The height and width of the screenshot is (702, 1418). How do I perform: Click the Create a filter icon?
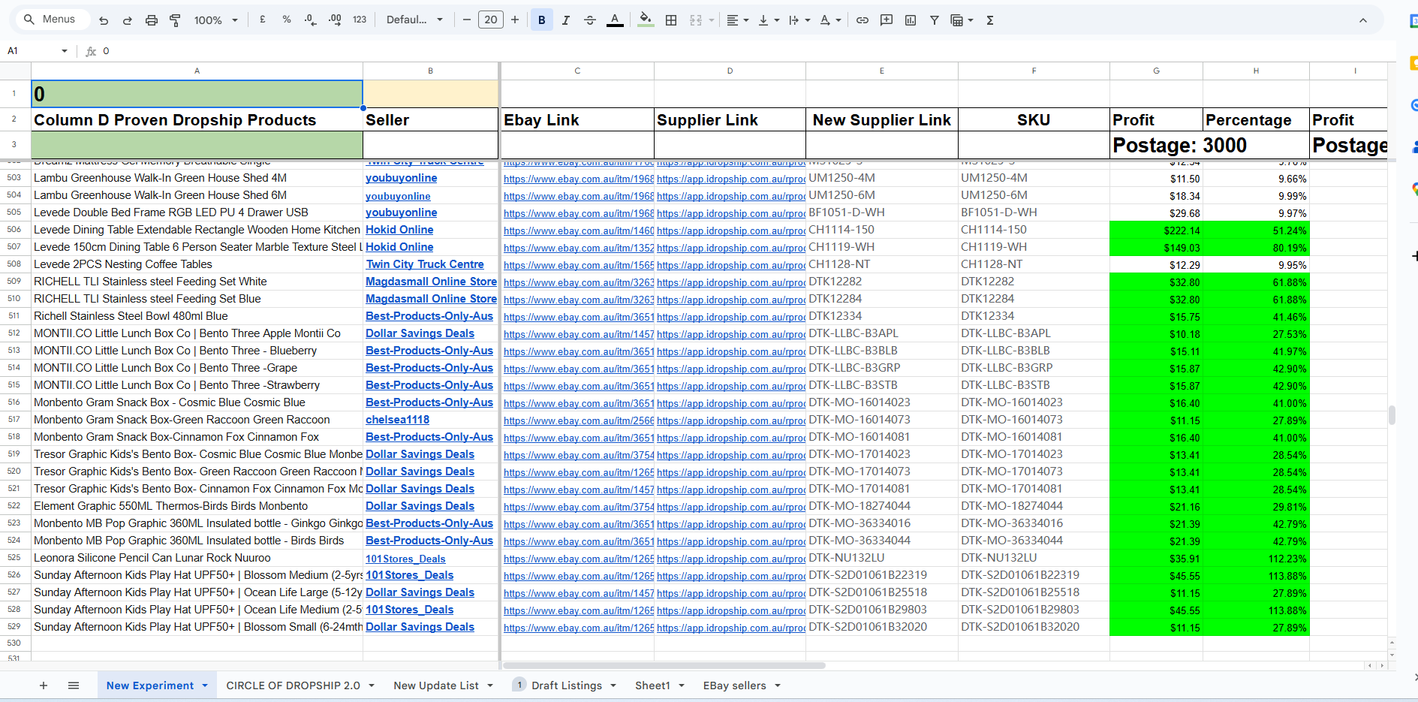(935, 20)
